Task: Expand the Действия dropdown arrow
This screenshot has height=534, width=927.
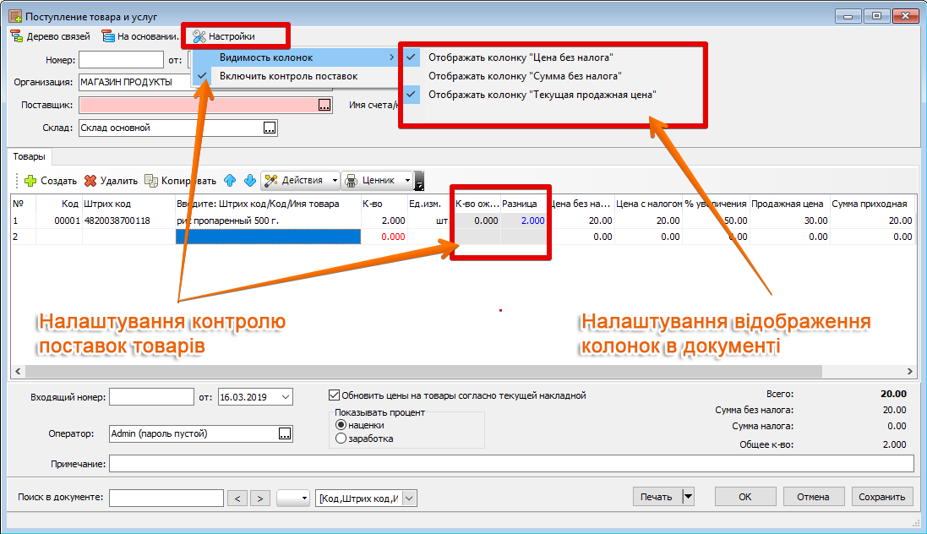Action: pos(335,180)
